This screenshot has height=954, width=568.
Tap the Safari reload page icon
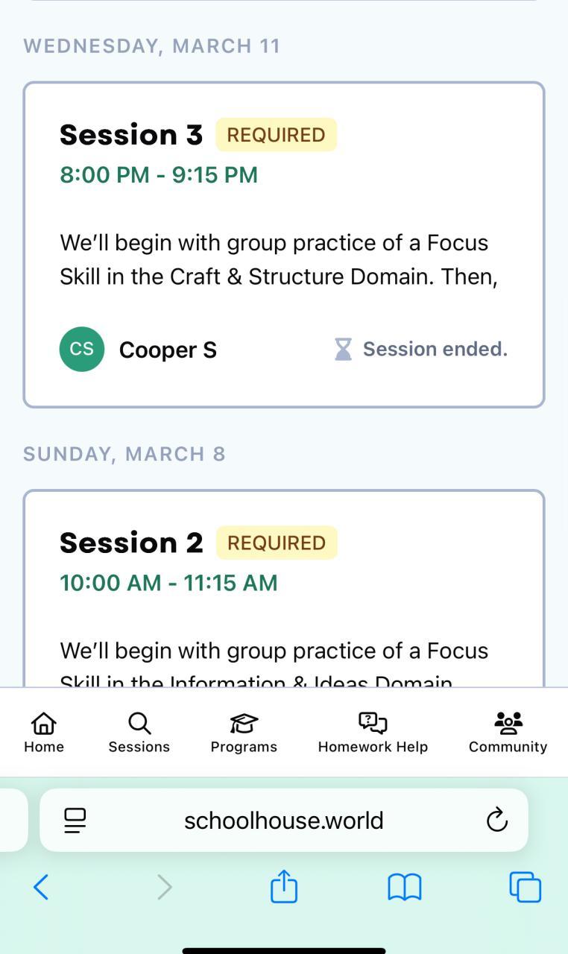tap(496, 821)
